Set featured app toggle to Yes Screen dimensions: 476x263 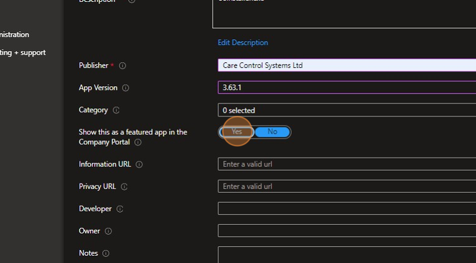tap(237, 132)
